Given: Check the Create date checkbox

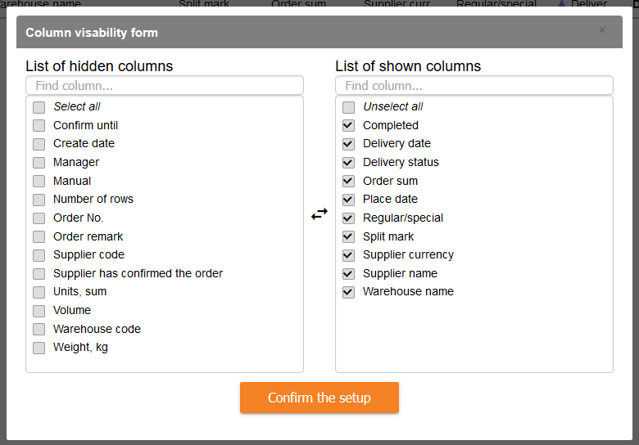Looking at the screenshot, I should tap(39, 144).
